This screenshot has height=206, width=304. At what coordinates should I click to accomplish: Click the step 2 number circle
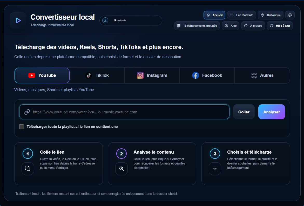pyautogui.click(x=121, y=154)
